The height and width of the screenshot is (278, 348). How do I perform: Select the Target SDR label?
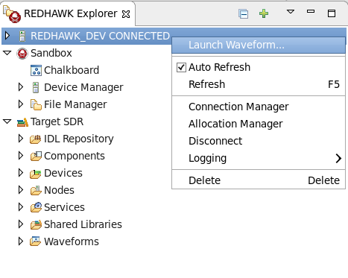57,121
